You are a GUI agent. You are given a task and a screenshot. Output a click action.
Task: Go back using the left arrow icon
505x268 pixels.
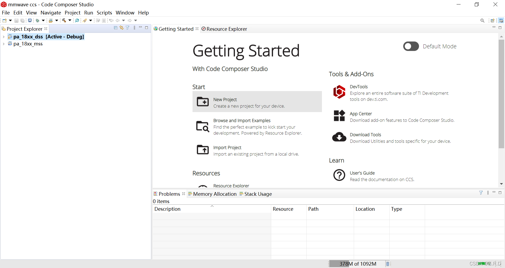(x=118, y=20)
